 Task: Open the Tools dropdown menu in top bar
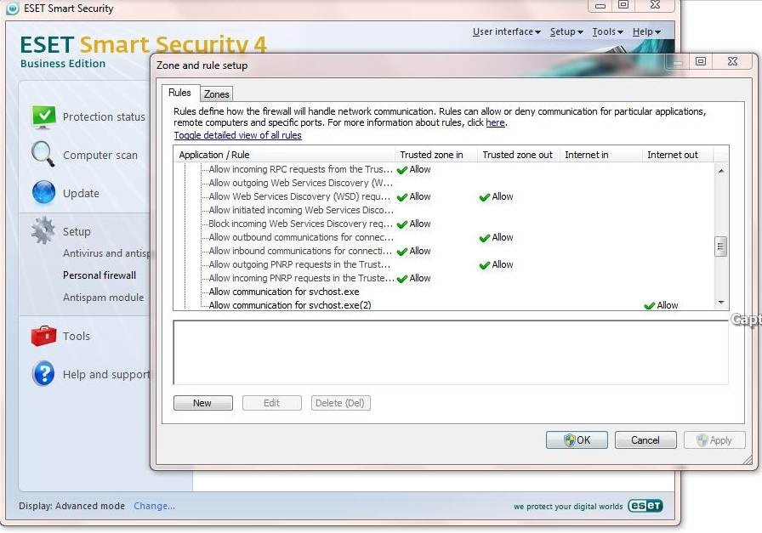click(x=607, y=31)
